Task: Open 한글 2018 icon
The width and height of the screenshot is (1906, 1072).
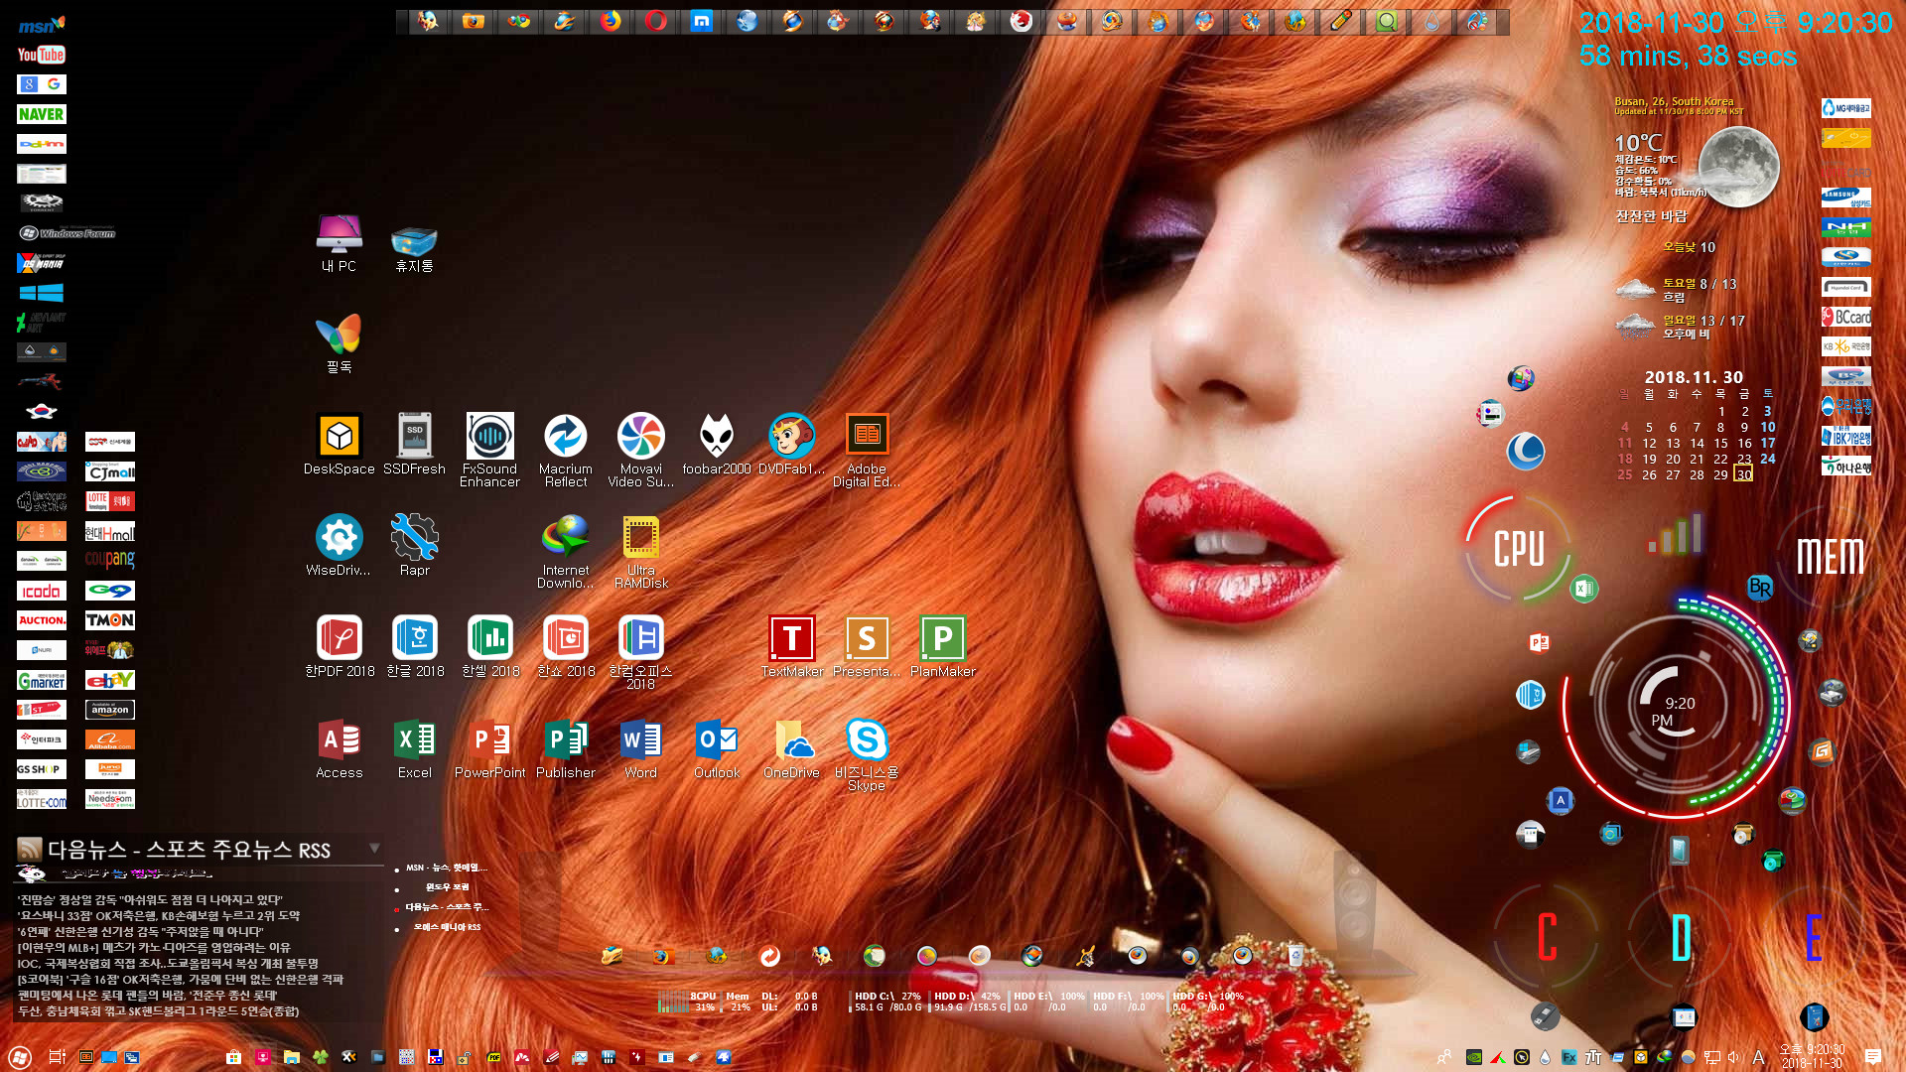Action: point(415,646)
